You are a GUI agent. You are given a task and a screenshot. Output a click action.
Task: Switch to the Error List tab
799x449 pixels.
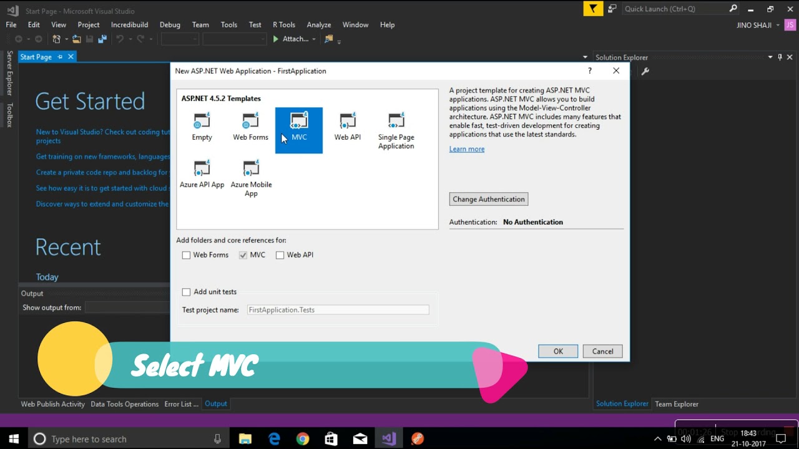pyautogui.click(x=182, y=404)
